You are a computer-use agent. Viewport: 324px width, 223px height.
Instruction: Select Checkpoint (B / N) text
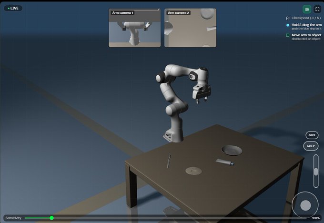click(306, 18)
